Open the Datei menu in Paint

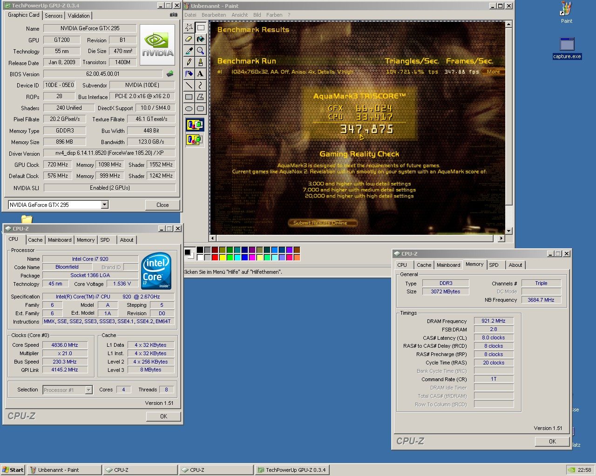190,15
